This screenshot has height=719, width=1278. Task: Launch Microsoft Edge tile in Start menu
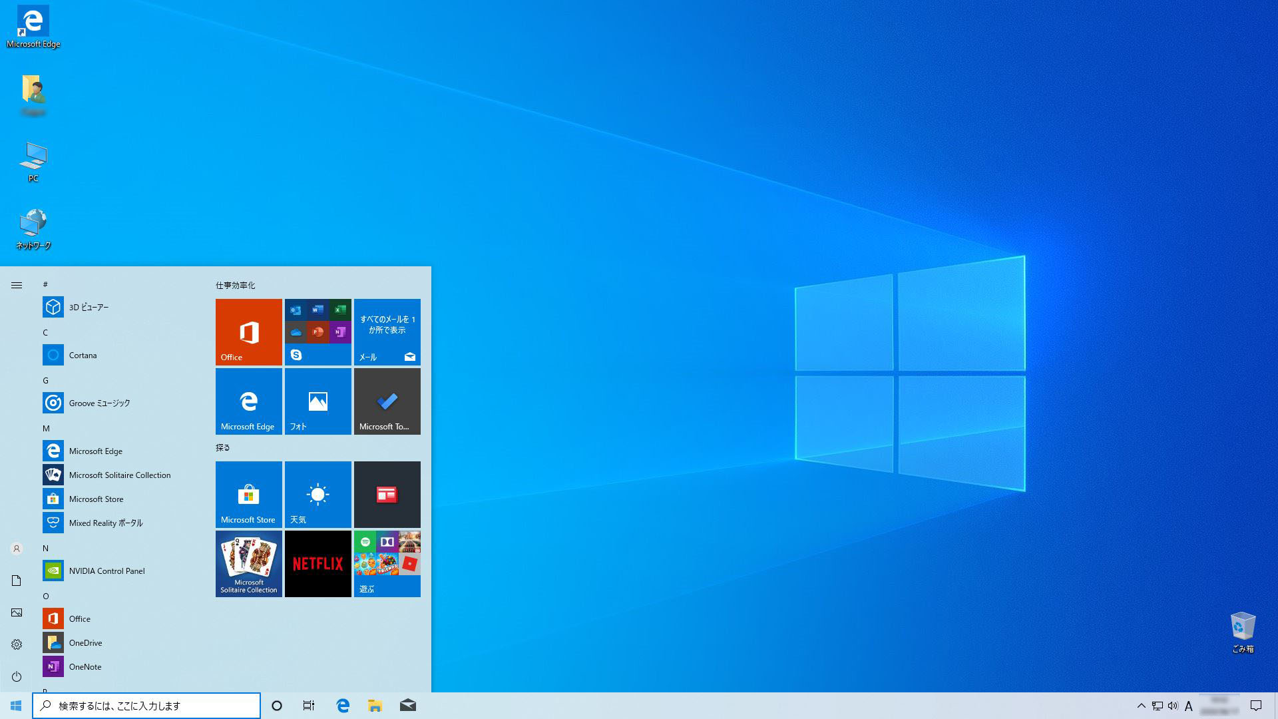point(249,401)
